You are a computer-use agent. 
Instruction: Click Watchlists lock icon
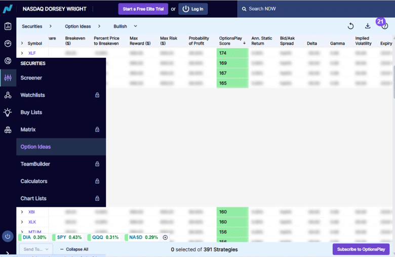click(97, 95)
